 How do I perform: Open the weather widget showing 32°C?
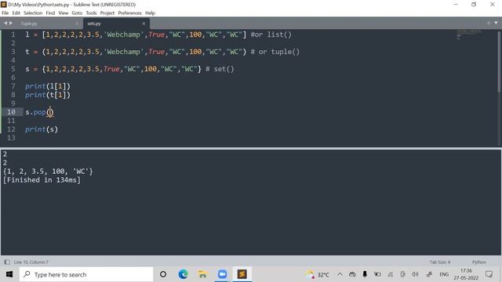pos(317,274)
